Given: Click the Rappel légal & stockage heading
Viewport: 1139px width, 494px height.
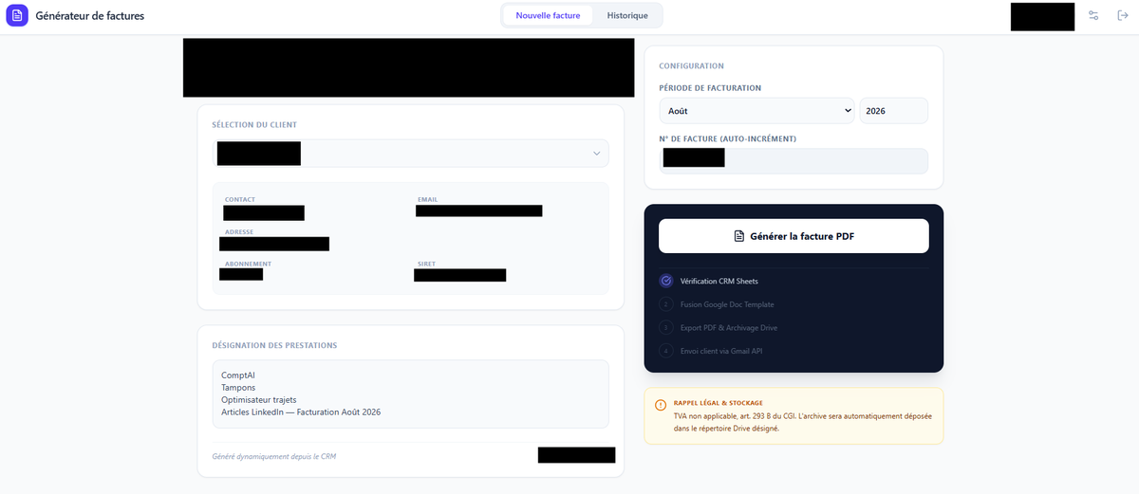Looking at the screenshot, I should 718,403.
